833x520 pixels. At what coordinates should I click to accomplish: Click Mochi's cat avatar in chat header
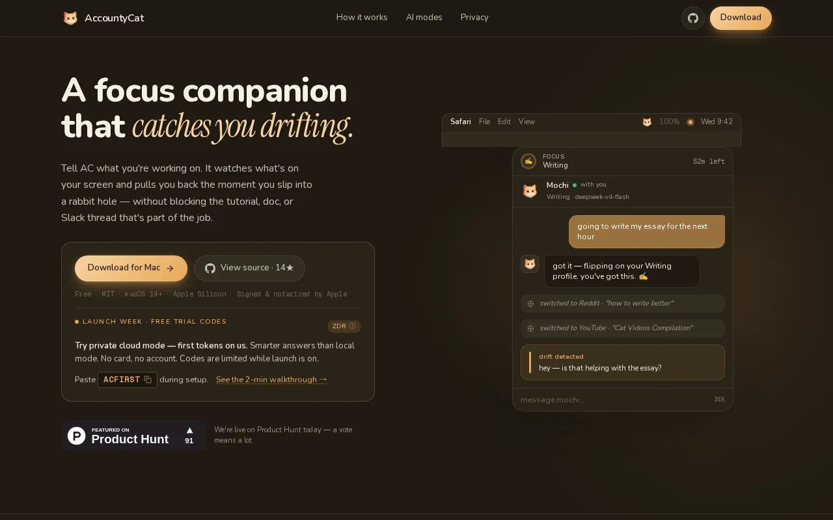[x=530, y=191]
